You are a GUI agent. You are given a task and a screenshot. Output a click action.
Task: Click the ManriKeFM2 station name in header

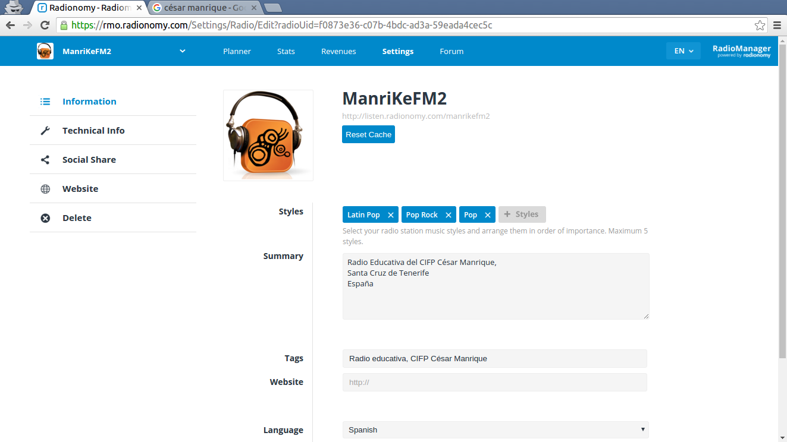coord(87,51)
